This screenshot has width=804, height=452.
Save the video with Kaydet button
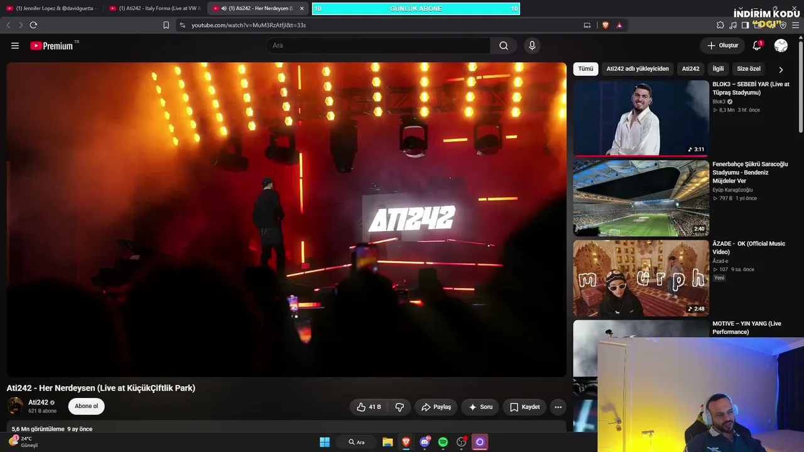click(x=524, y=407)
